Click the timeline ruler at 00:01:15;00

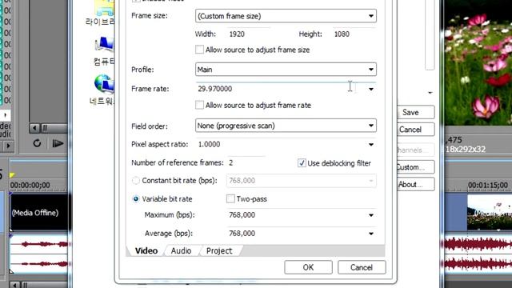tap(487, 186)
